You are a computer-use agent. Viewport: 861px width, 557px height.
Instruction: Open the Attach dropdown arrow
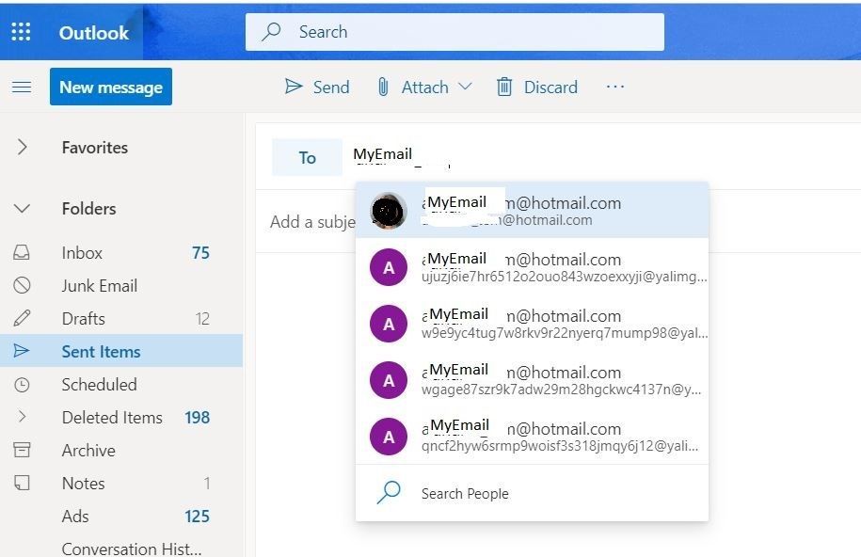tap(463, 87)
